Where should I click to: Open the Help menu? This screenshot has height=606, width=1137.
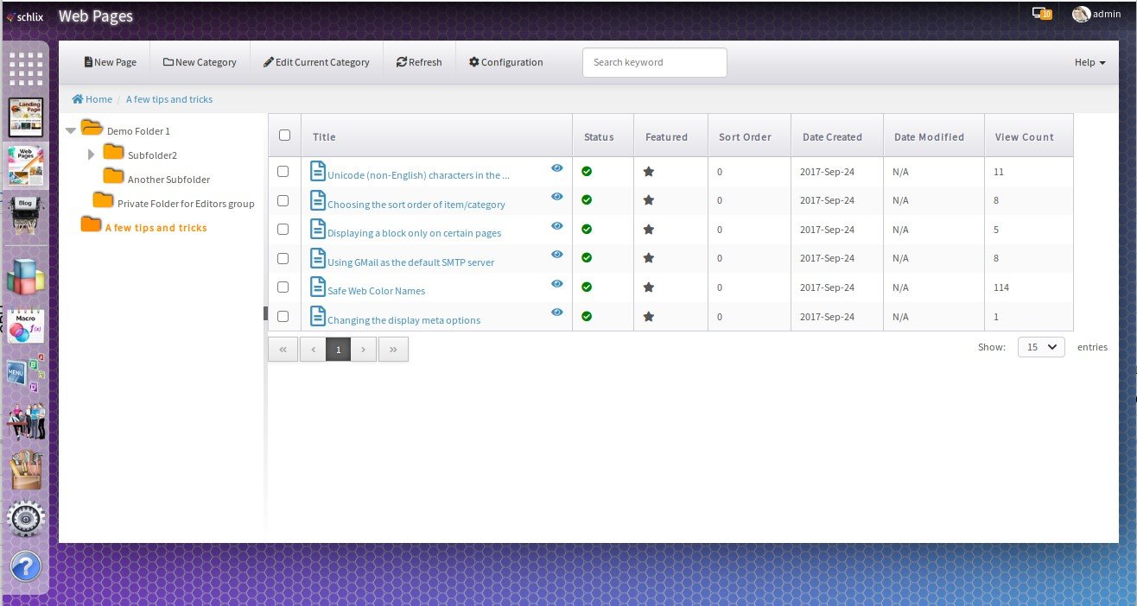pyautogui.click(x=1089, y=62)
